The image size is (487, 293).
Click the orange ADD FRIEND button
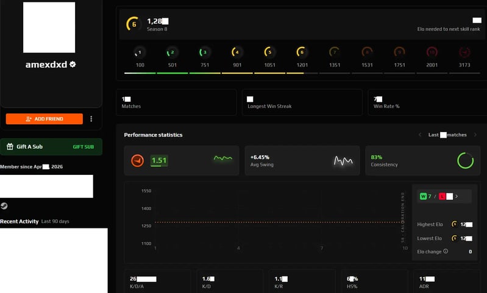click(x=44, y=119)
